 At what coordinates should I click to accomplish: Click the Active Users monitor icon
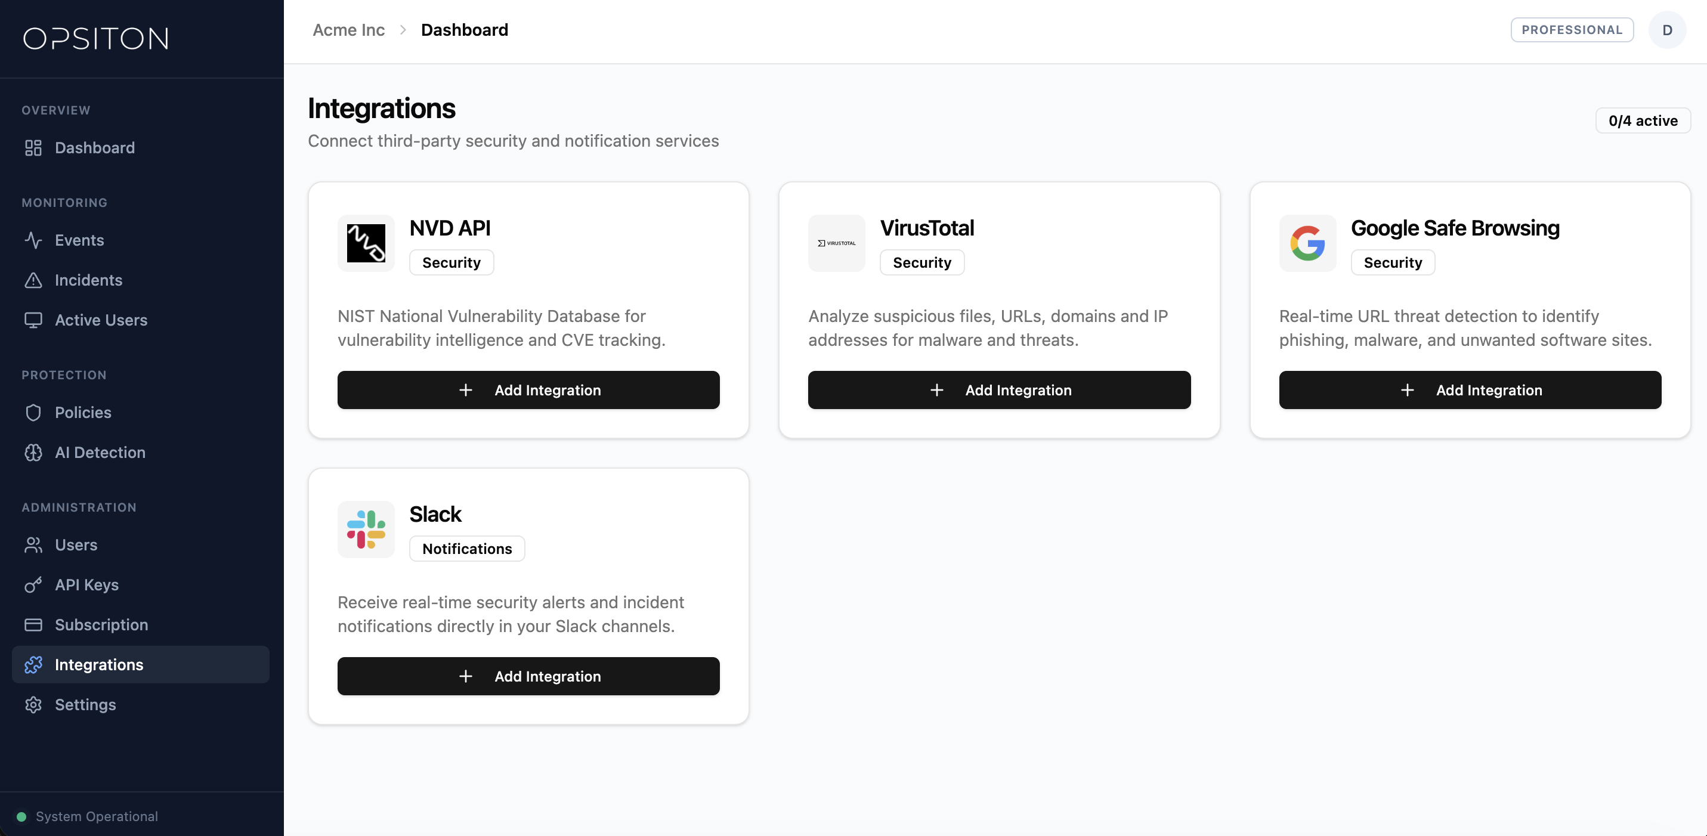pyautogui.click(x=34, y=320)
